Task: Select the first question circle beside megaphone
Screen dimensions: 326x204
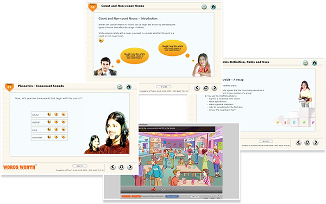Action: click(x=162, y=189)
